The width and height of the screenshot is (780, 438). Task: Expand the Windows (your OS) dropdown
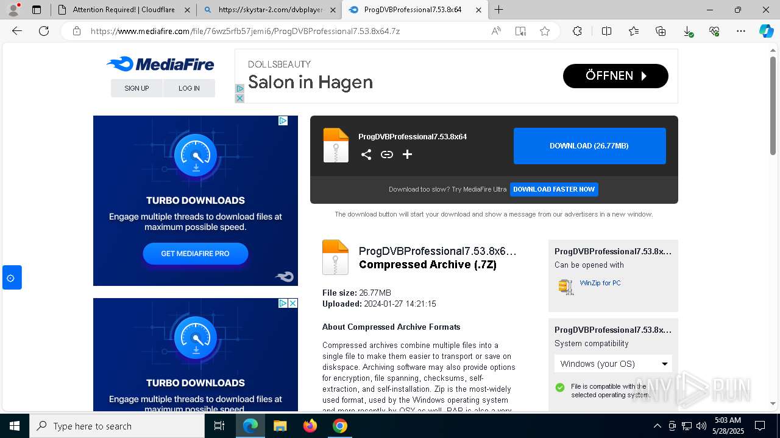(x=613, y=364)
